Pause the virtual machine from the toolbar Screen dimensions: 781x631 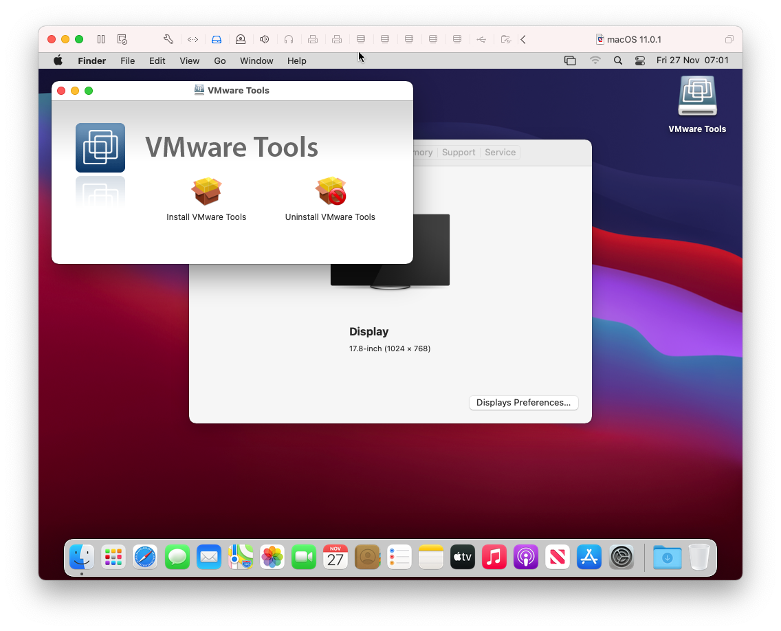click(x=100, y=39)
